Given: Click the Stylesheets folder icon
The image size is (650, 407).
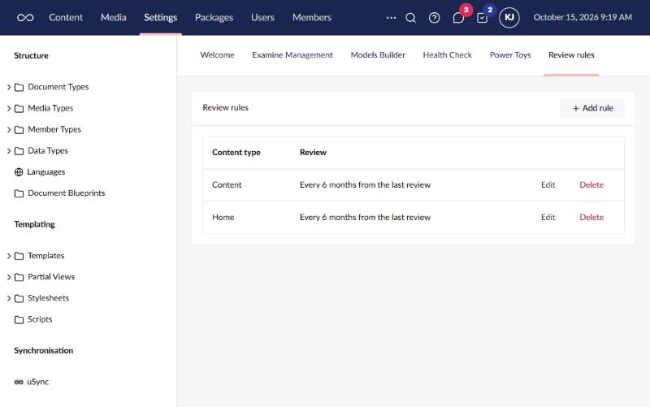Looking at the screenshot, I should (x=19, y=298).
